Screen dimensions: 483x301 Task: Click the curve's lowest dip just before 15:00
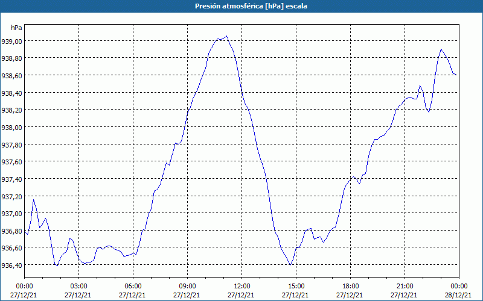tap(290, 265)
